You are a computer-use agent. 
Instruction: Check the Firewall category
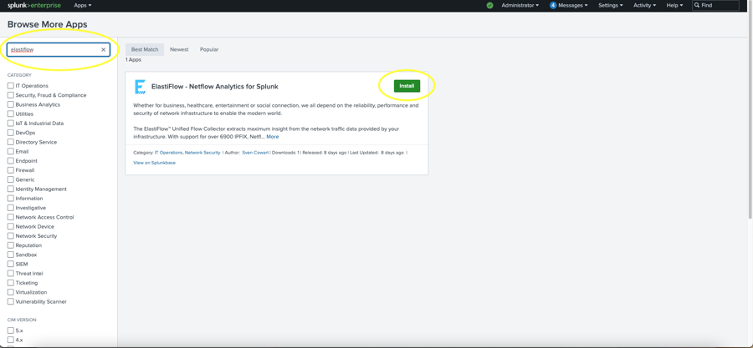(x=11, y=170)
